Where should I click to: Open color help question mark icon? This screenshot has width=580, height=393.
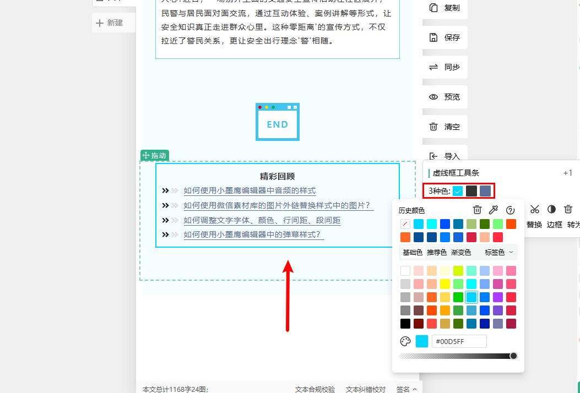click(x=510, y=210)
